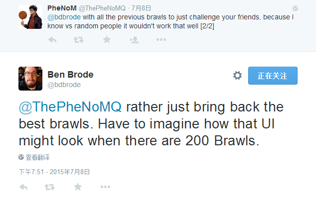Click globe icon on PheNoM's tweet
The height and width of the screenshot is (206, 316).
pos(295,8)
